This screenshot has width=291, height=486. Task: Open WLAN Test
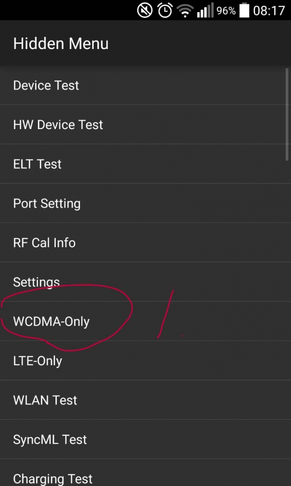click(145, 400)
